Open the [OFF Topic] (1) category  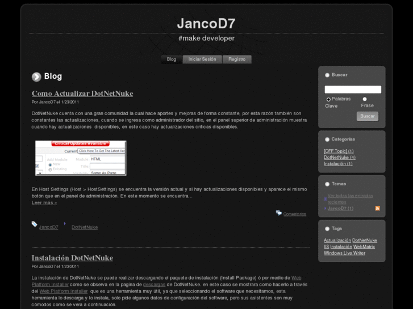point(339,151)
